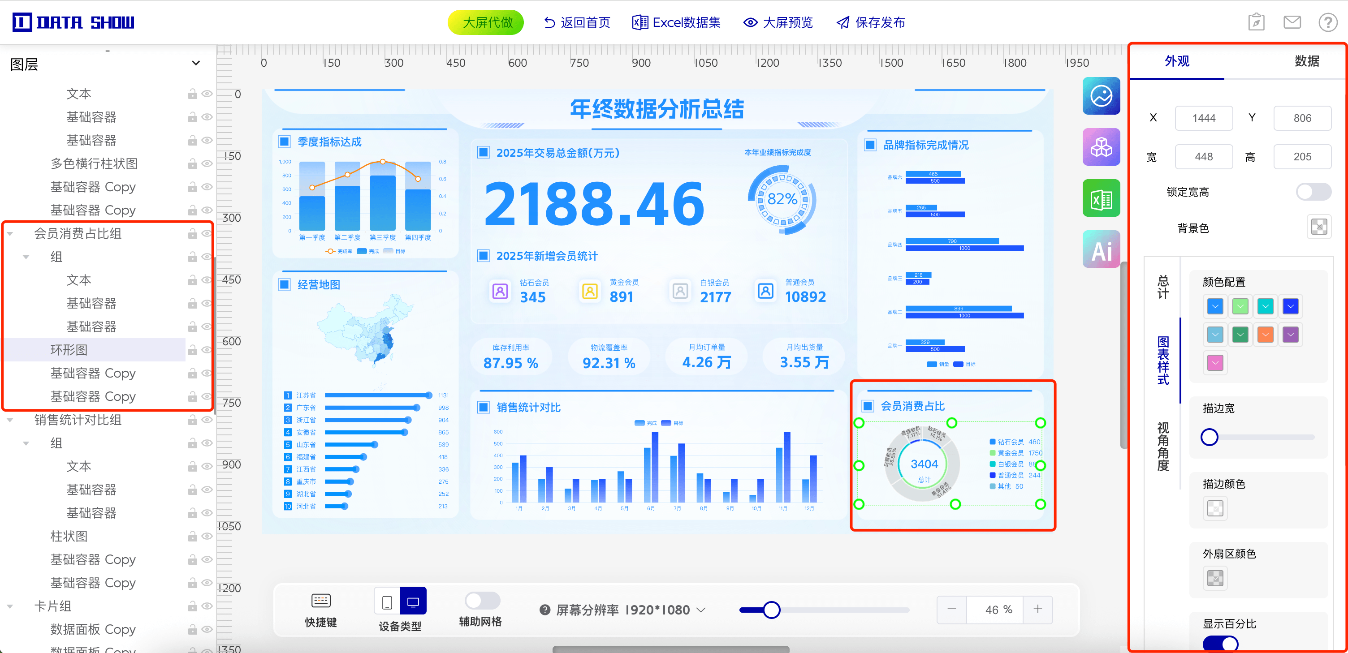Enable the 辅助网格 toggle
1348x653 pixels.
tap(482, 600)
